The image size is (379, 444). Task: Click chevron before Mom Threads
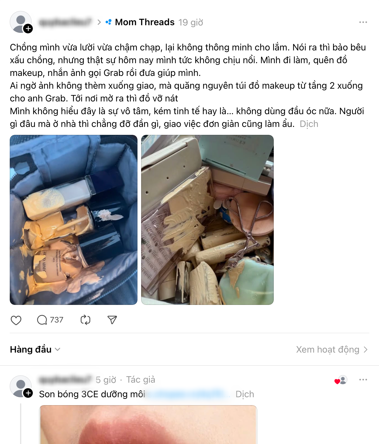pyautogui.click(x=99, y=22)
